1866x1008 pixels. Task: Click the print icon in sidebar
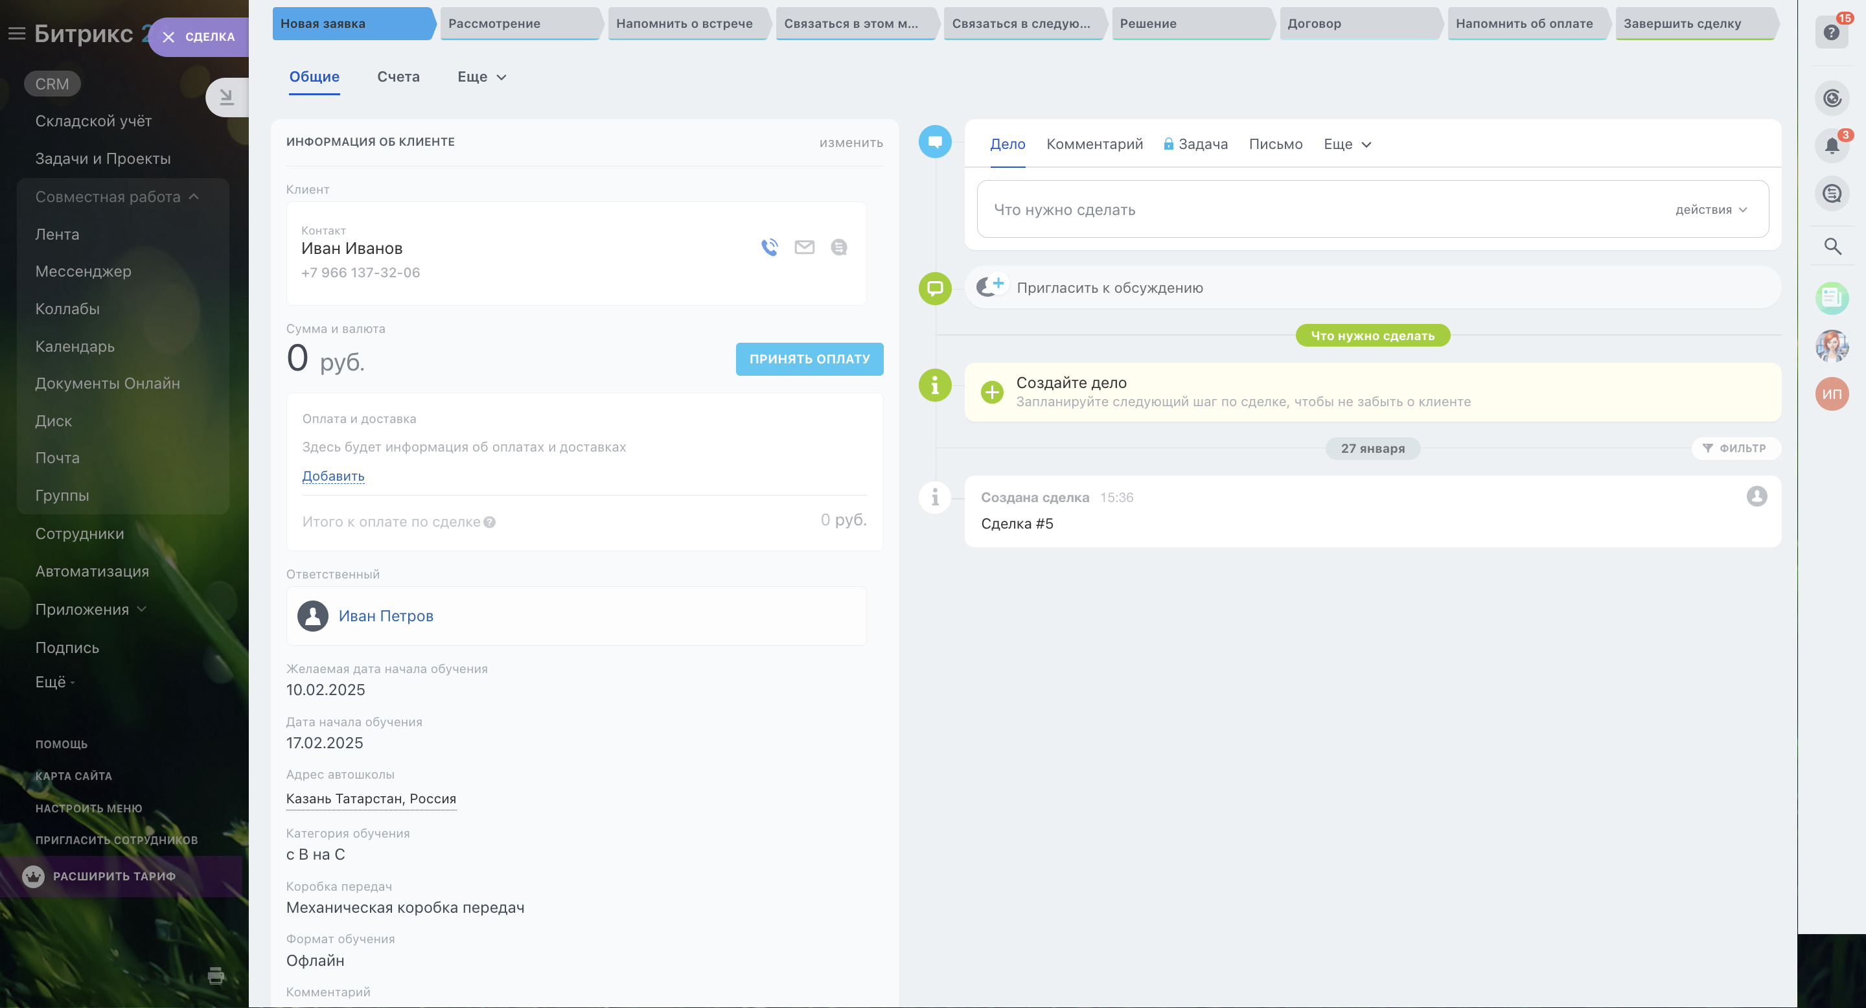pos(216,976)
